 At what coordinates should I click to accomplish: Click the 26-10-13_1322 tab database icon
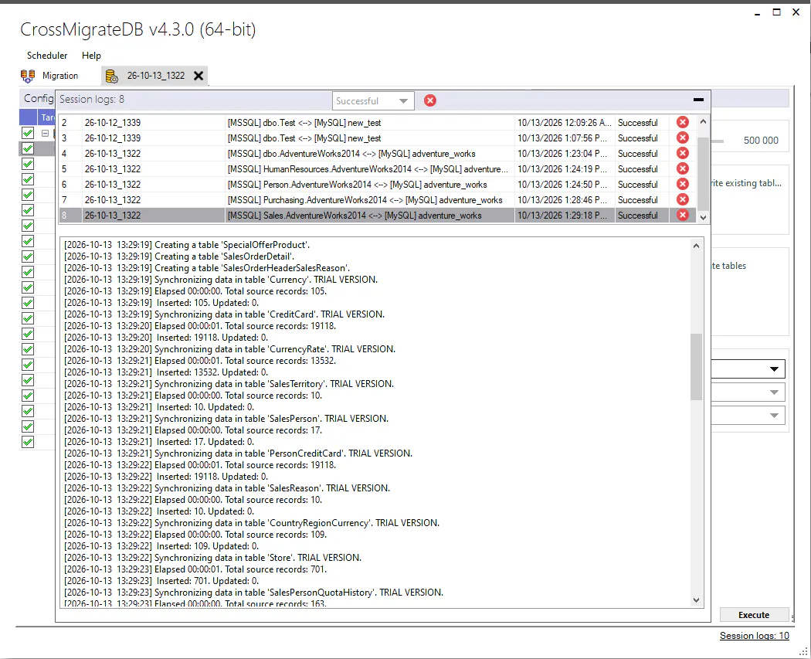pyautogui.click(x=112, y=76)
